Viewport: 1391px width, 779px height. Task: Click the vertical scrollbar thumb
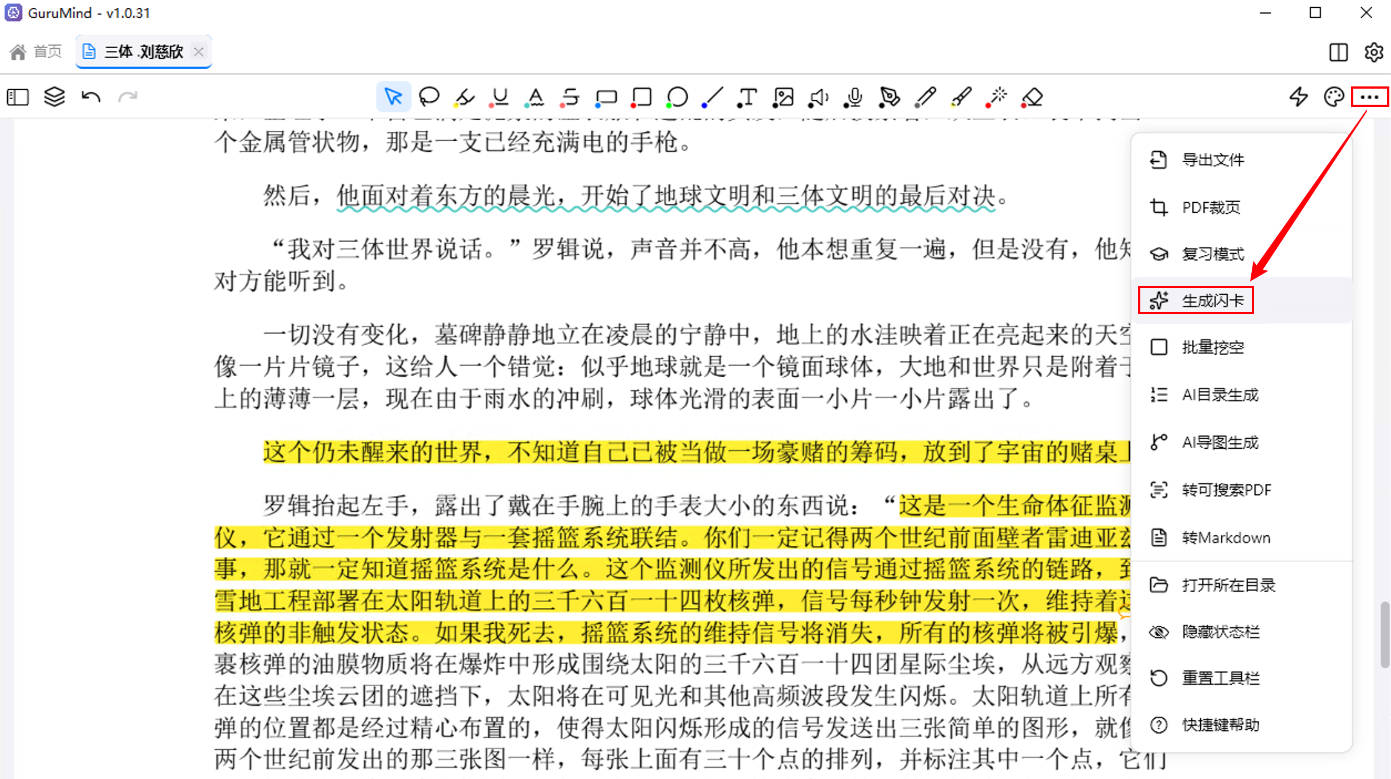pyautogui.click(x=1384, y=635)
